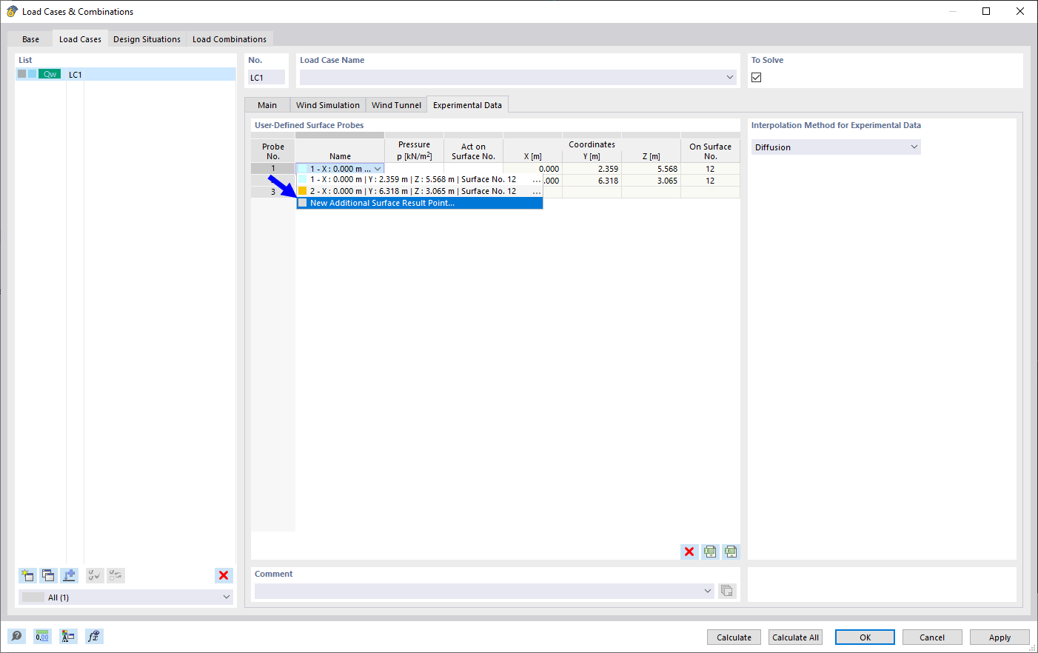Open the All (1) filter dropdown
The width and height of the screenshot is (1038, 653).
[x=227, y=597]
